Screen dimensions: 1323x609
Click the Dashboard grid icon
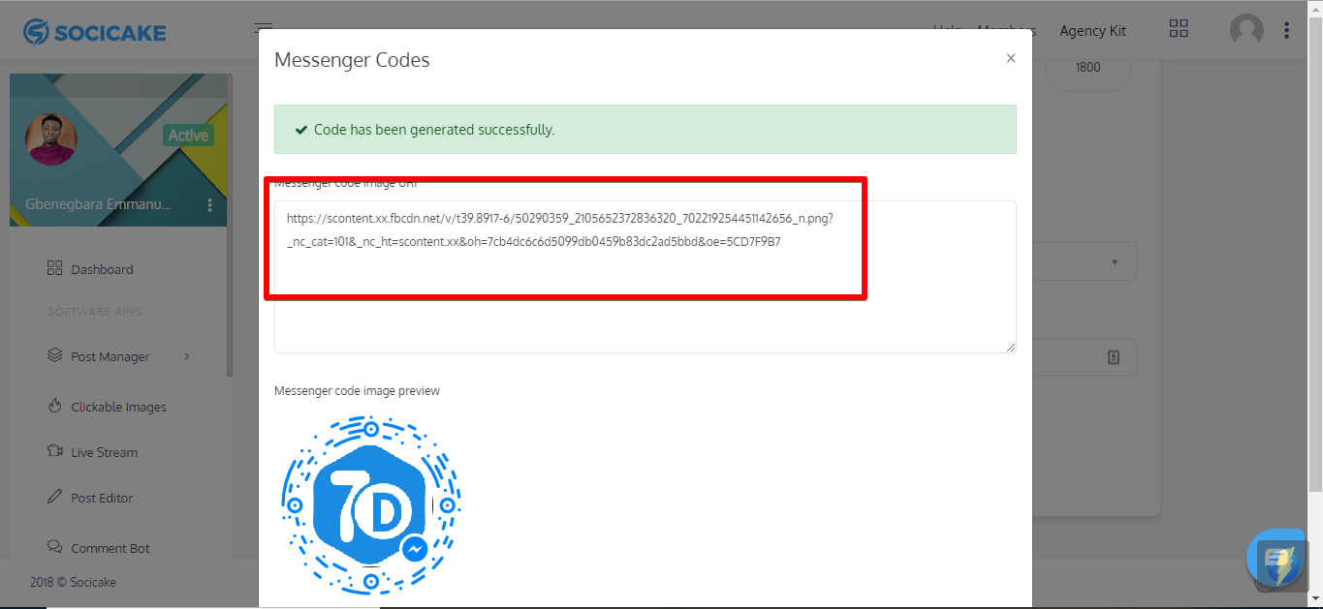(x=54, y=268)
